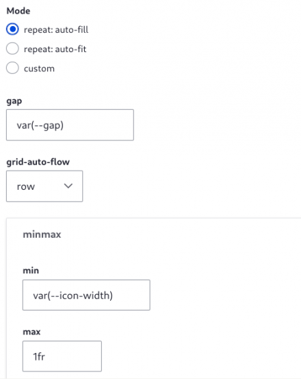Select the repeat: auto-fill radio button
The height and width of the screenshot is (379, 301).
tap(12, 29)
